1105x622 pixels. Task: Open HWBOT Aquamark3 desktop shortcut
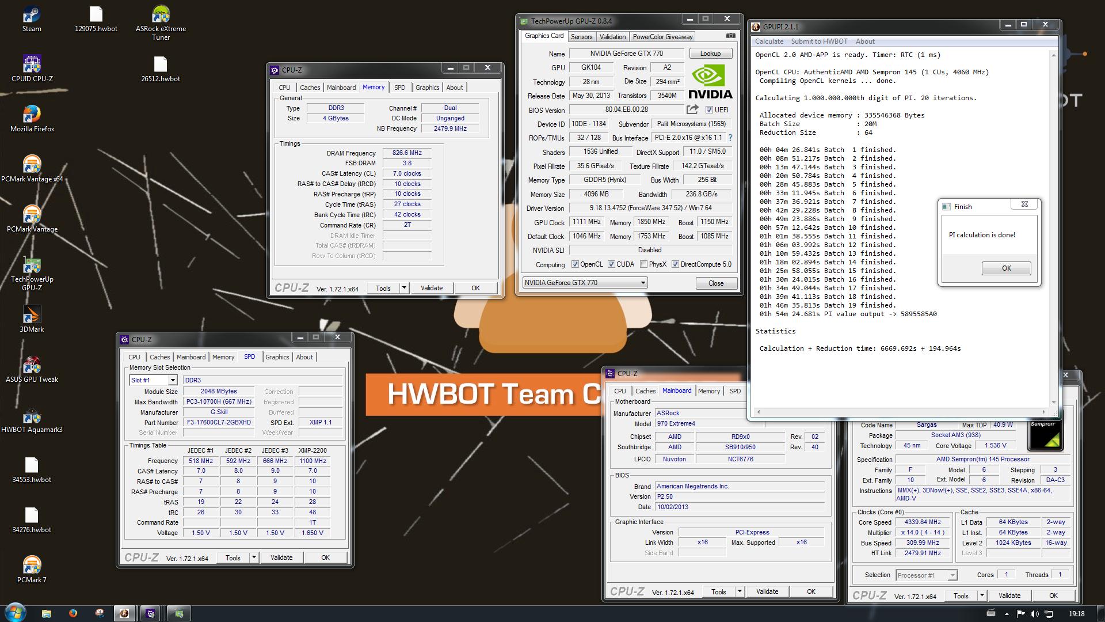tap(32, 420)
